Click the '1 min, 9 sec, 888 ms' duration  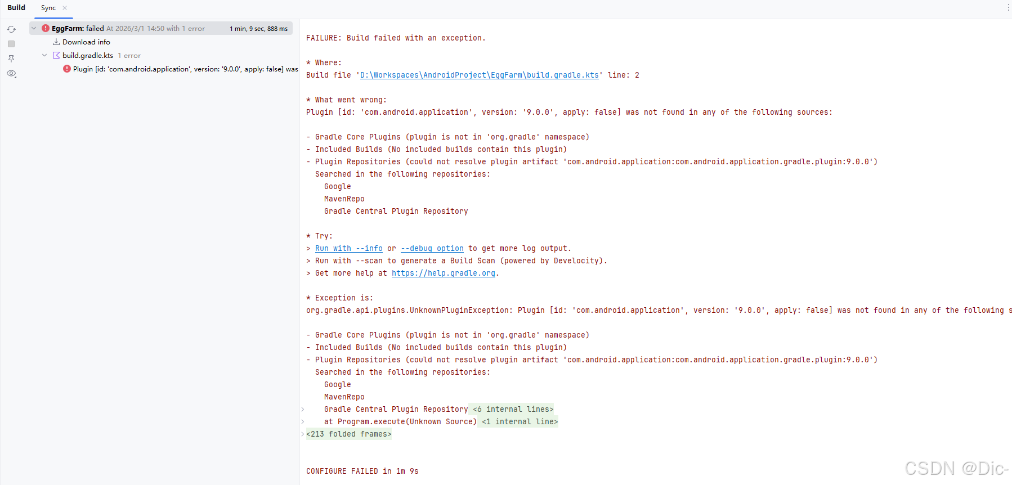click(258, 29)
